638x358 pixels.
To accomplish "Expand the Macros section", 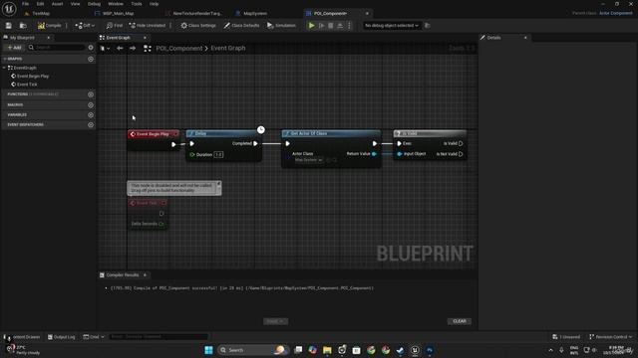I will pyautogui.click(x=15, y=104).
